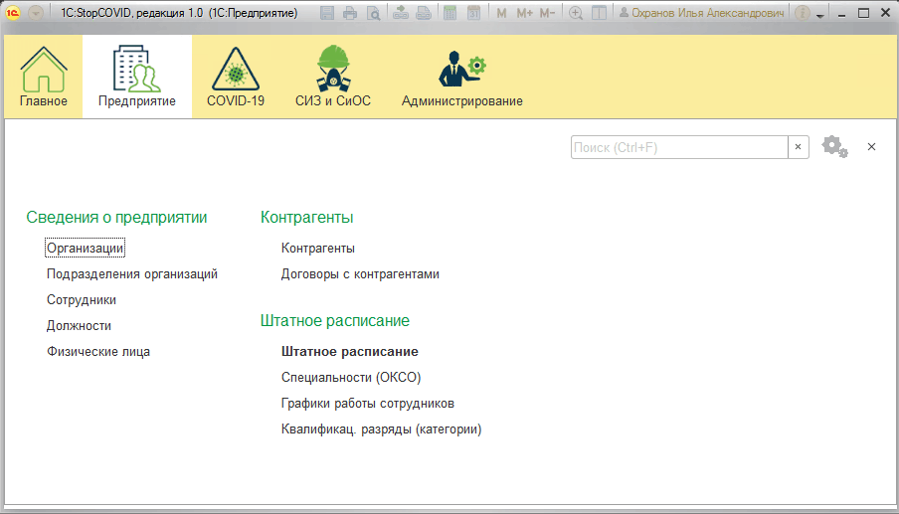This screenshot has width=899, height=514.
Task: Open the Calendar icon showing 31
Action: click(x=473, y=13)
